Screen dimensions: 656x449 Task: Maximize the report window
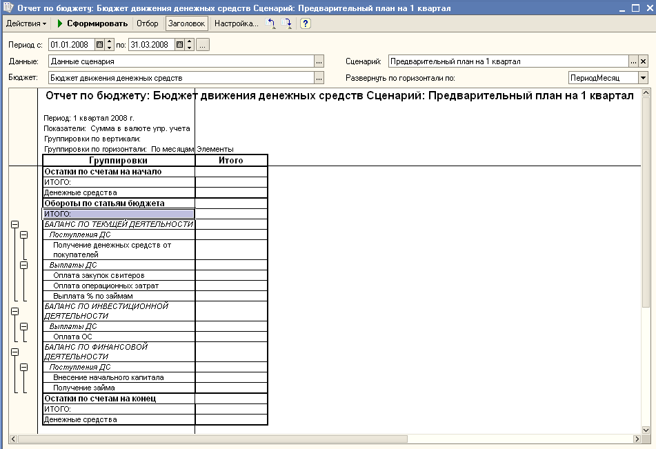pos(635,8)
